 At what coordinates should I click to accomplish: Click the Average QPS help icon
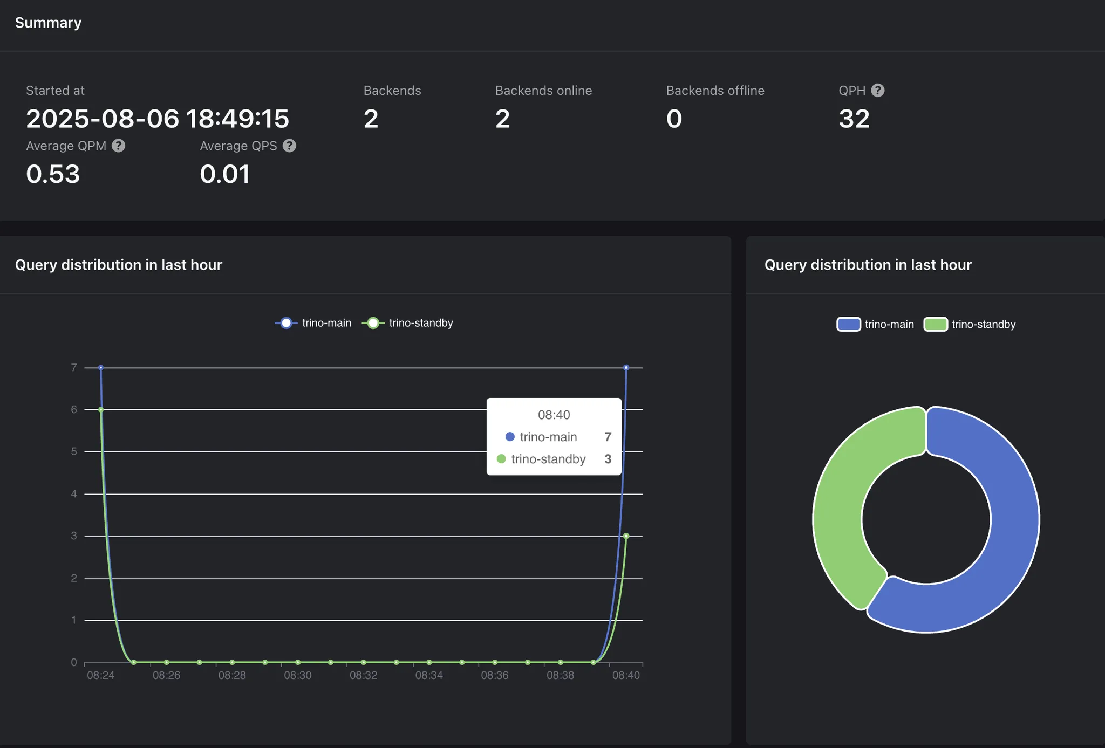coord(289,146)
